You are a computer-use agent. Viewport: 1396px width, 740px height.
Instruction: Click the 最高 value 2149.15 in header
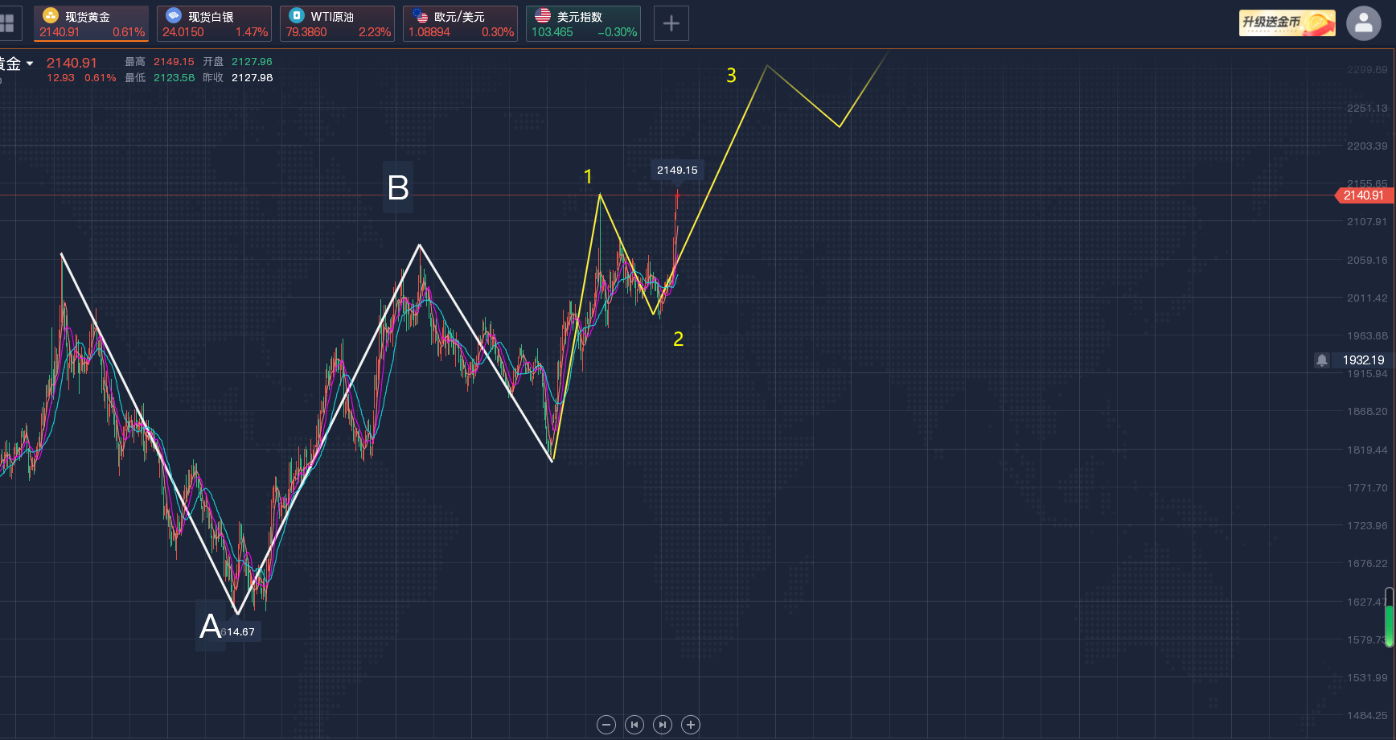[174, 62]
